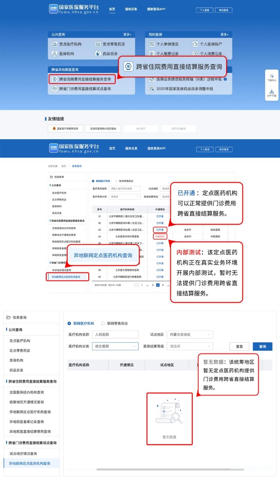Click the 医保机构 organization icon

54,54
